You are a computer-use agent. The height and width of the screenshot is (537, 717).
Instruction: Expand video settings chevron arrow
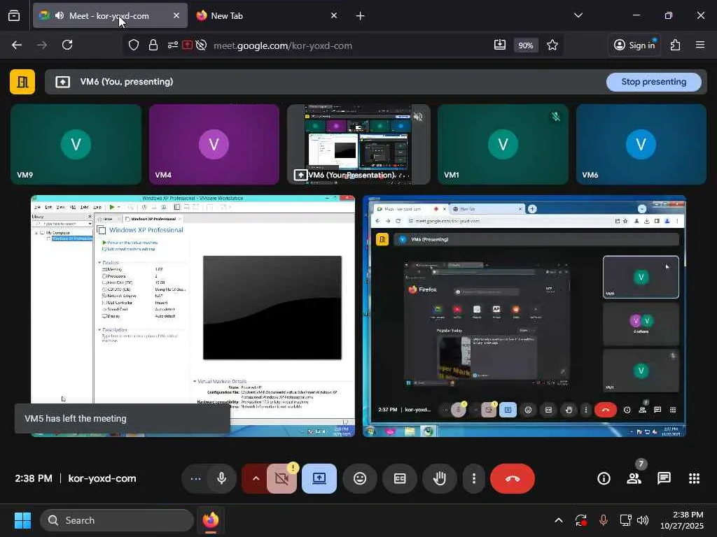[x=256, y=478]
